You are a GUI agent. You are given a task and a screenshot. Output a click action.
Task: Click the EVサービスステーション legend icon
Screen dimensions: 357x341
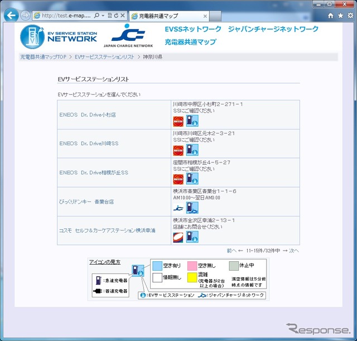tap(143, 295)
